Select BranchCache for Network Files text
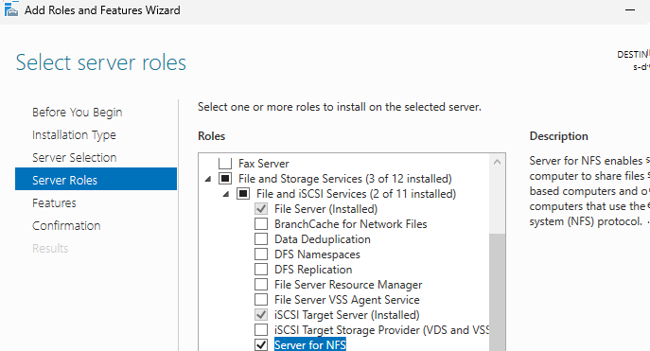The width and height of the screenshot is (650, 351). click(351, 224)
